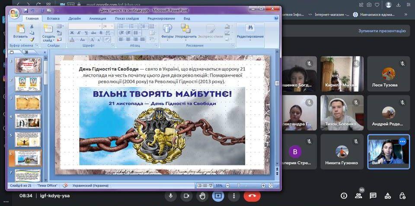The width and height of the screenshot is (415, 206).
Task: Click the Format Painter brush icon
Action: [32, 39]
